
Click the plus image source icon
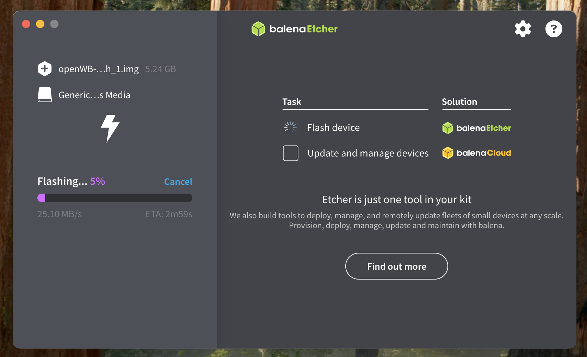coord(45,69)
